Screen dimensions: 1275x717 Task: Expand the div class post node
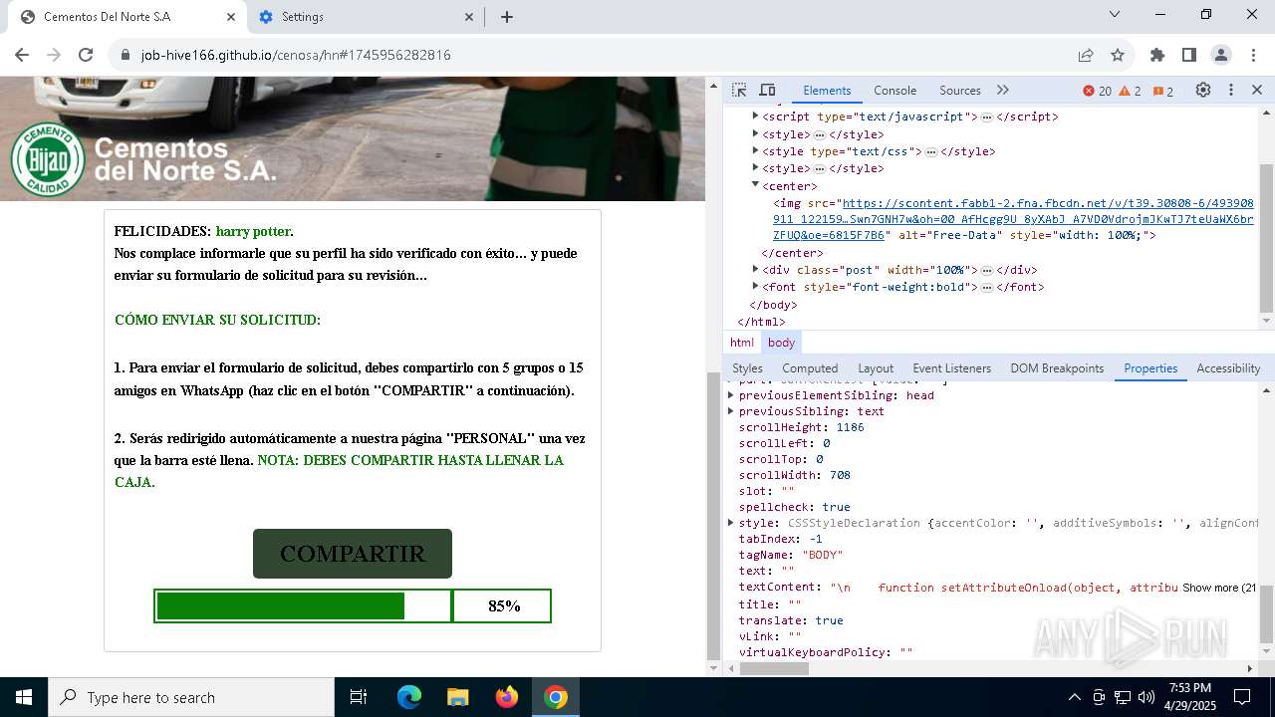(755, 269)
